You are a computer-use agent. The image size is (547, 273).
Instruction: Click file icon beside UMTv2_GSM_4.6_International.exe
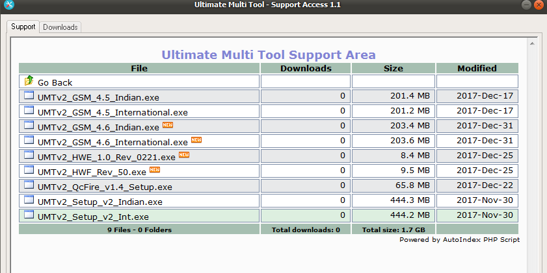(x=29, y=140)
